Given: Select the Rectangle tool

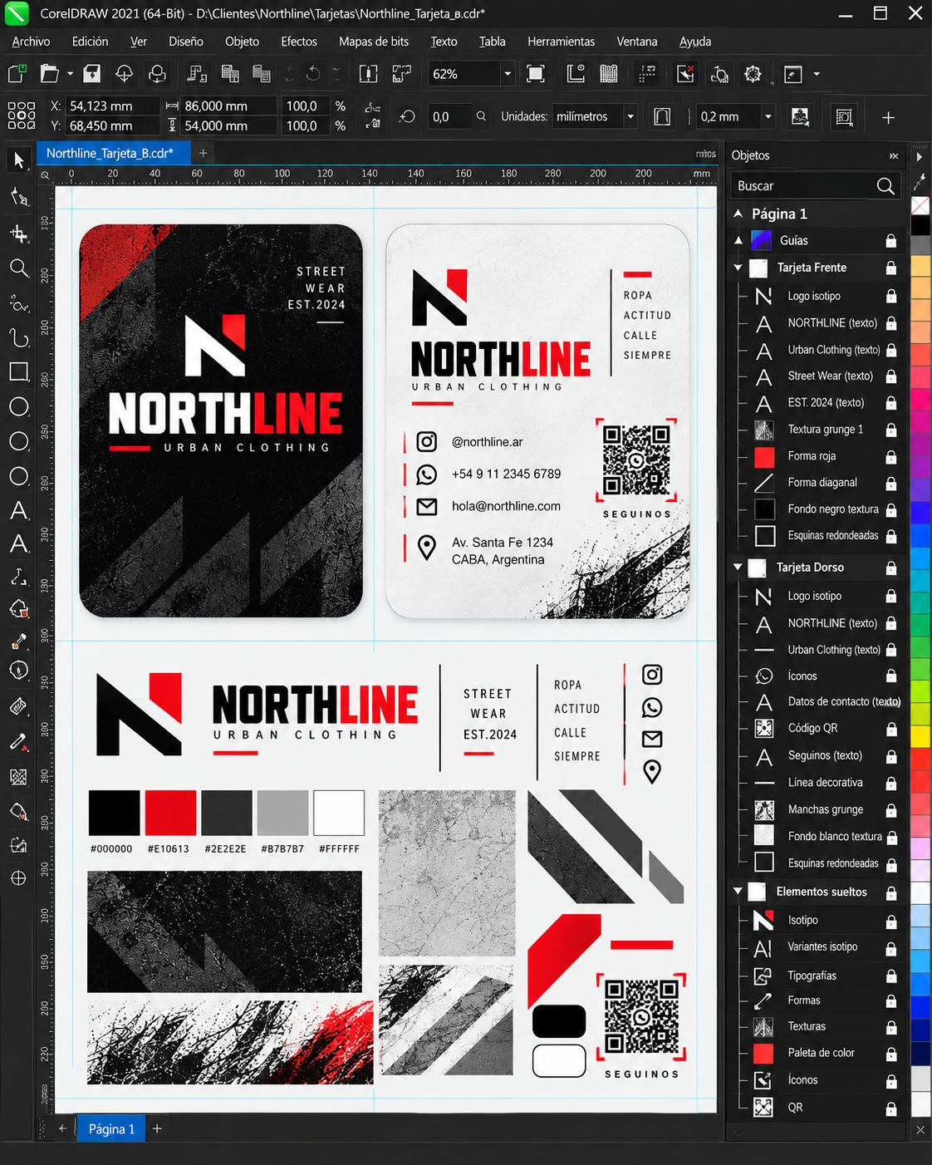Looking at the screenshot, I should coord(18,371).
